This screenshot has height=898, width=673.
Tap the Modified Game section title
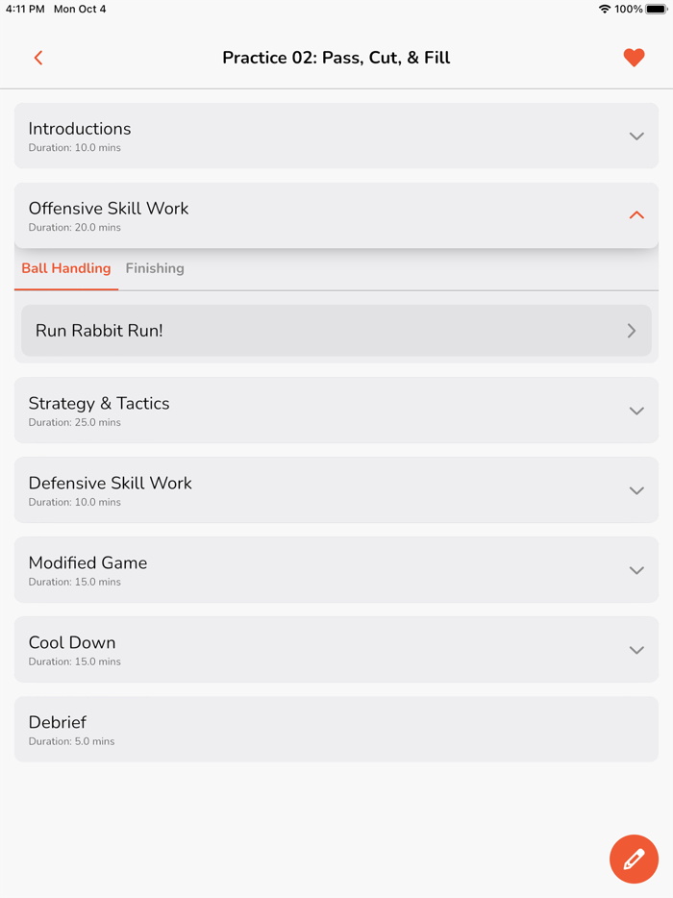(x=87, y=562)
